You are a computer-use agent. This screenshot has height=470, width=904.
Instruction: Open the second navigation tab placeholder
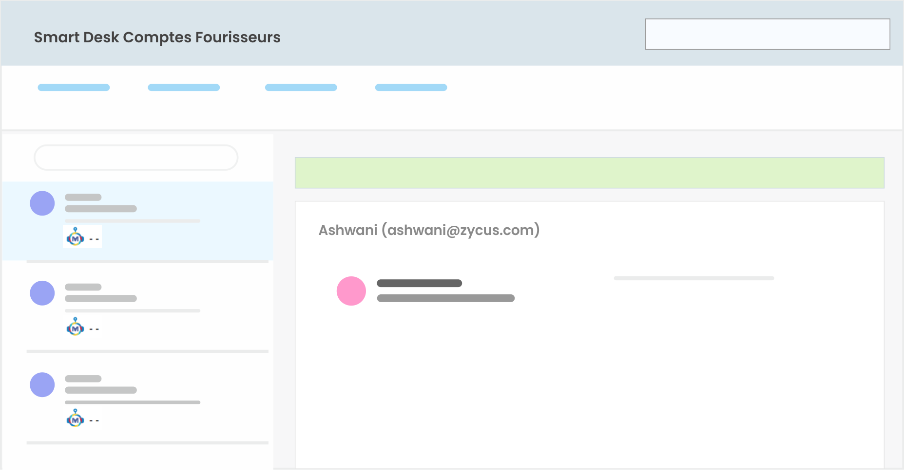(184, 88)
